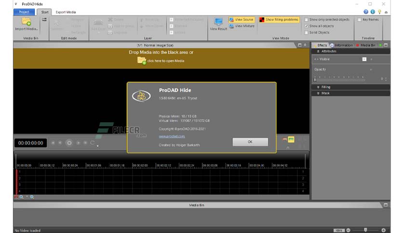Click the window icon at the Effects panel's right
Image resolution: width=403 pixels, height=233 pixels.
(386, 45)
